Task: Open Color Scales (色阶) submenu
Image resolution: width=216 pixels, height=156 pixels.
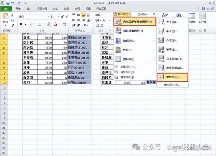Action: (135, 50)
